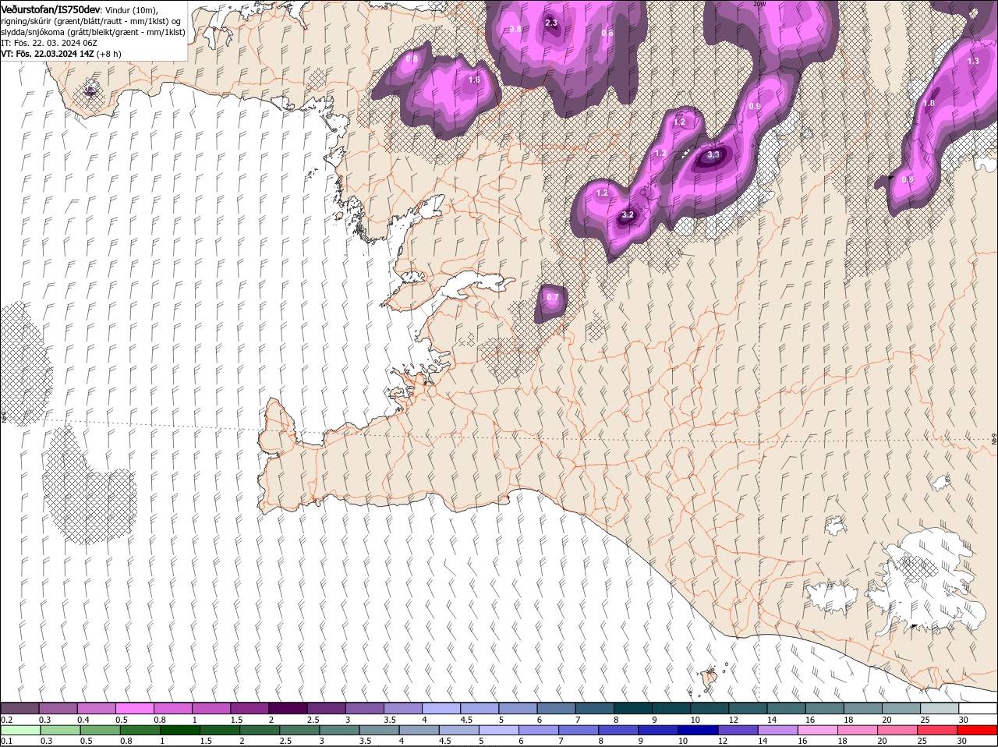Click the Veðurstofan/IS750dev title text

[x=51, y=9]
